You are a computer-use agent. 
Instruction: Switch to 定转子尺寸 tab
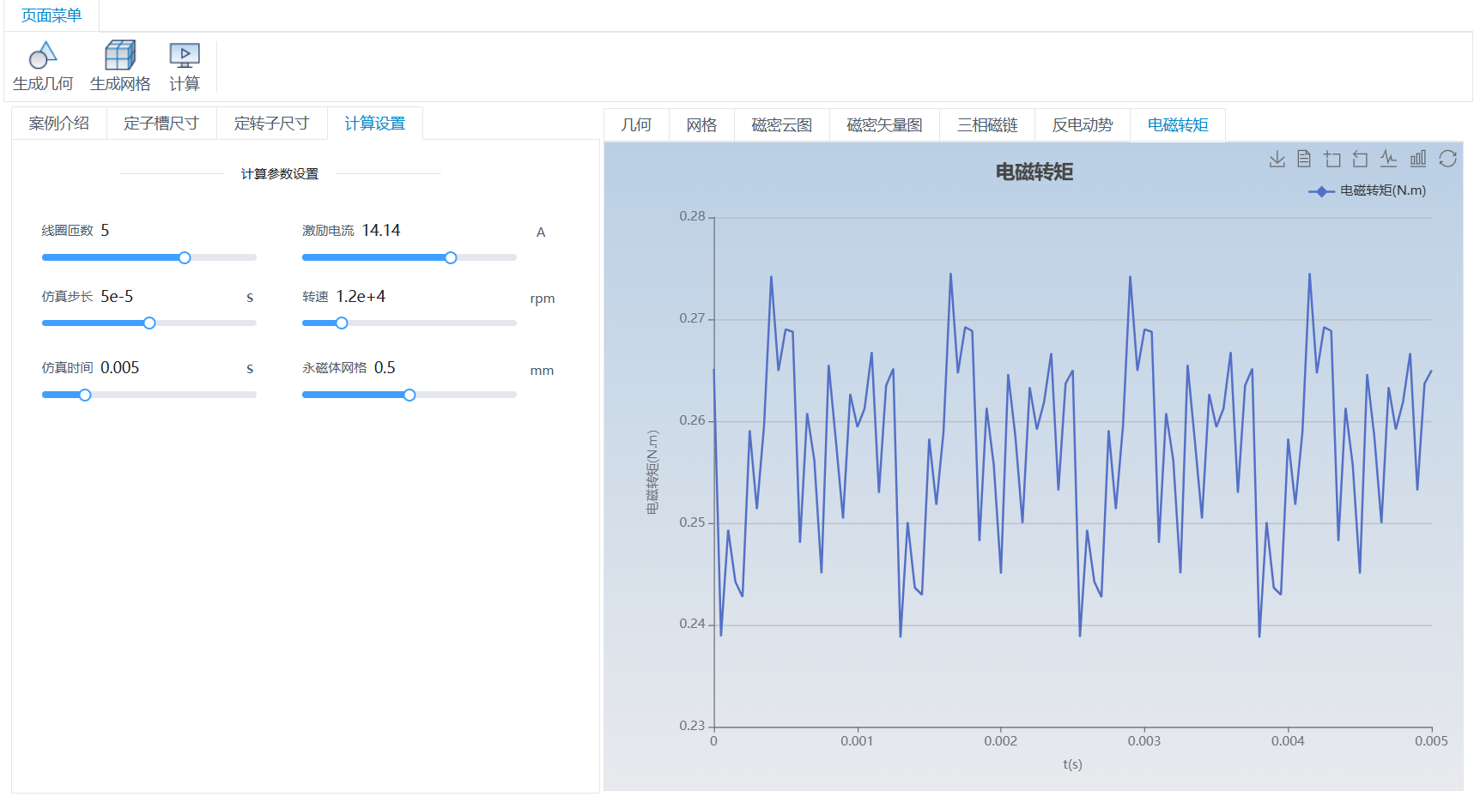(272, 124)
